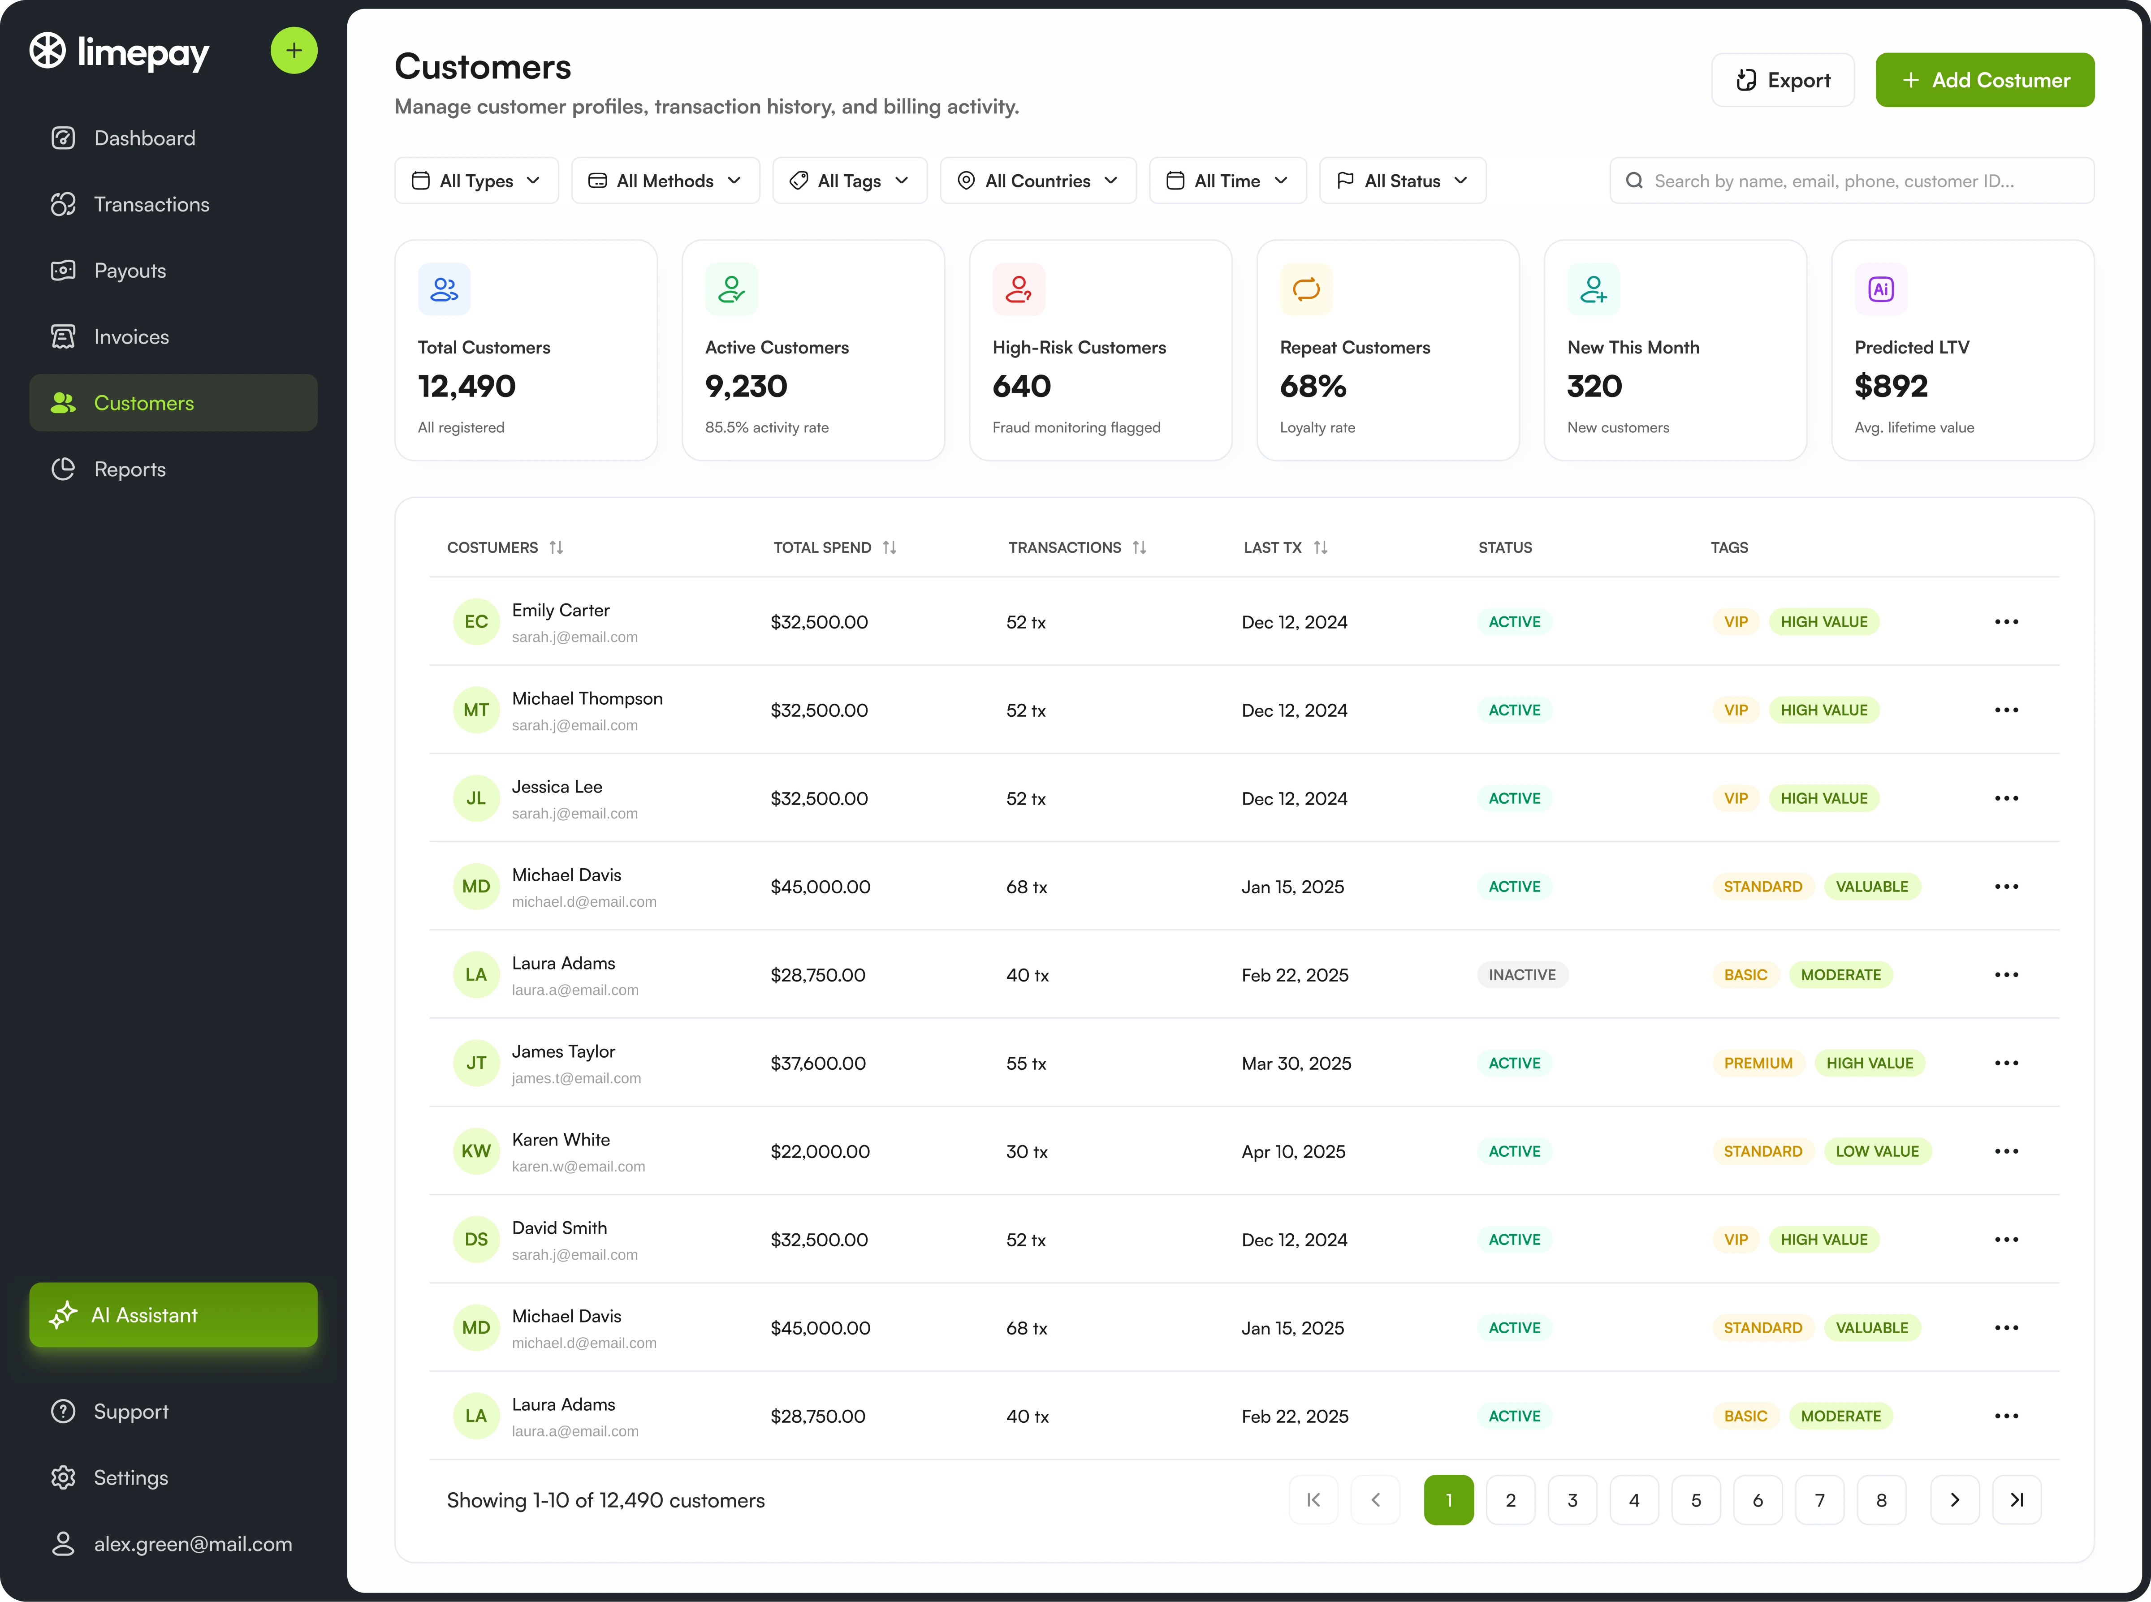Open the Invoices section
This screenshot has width=2151, height=1602.
coord(173,336)
